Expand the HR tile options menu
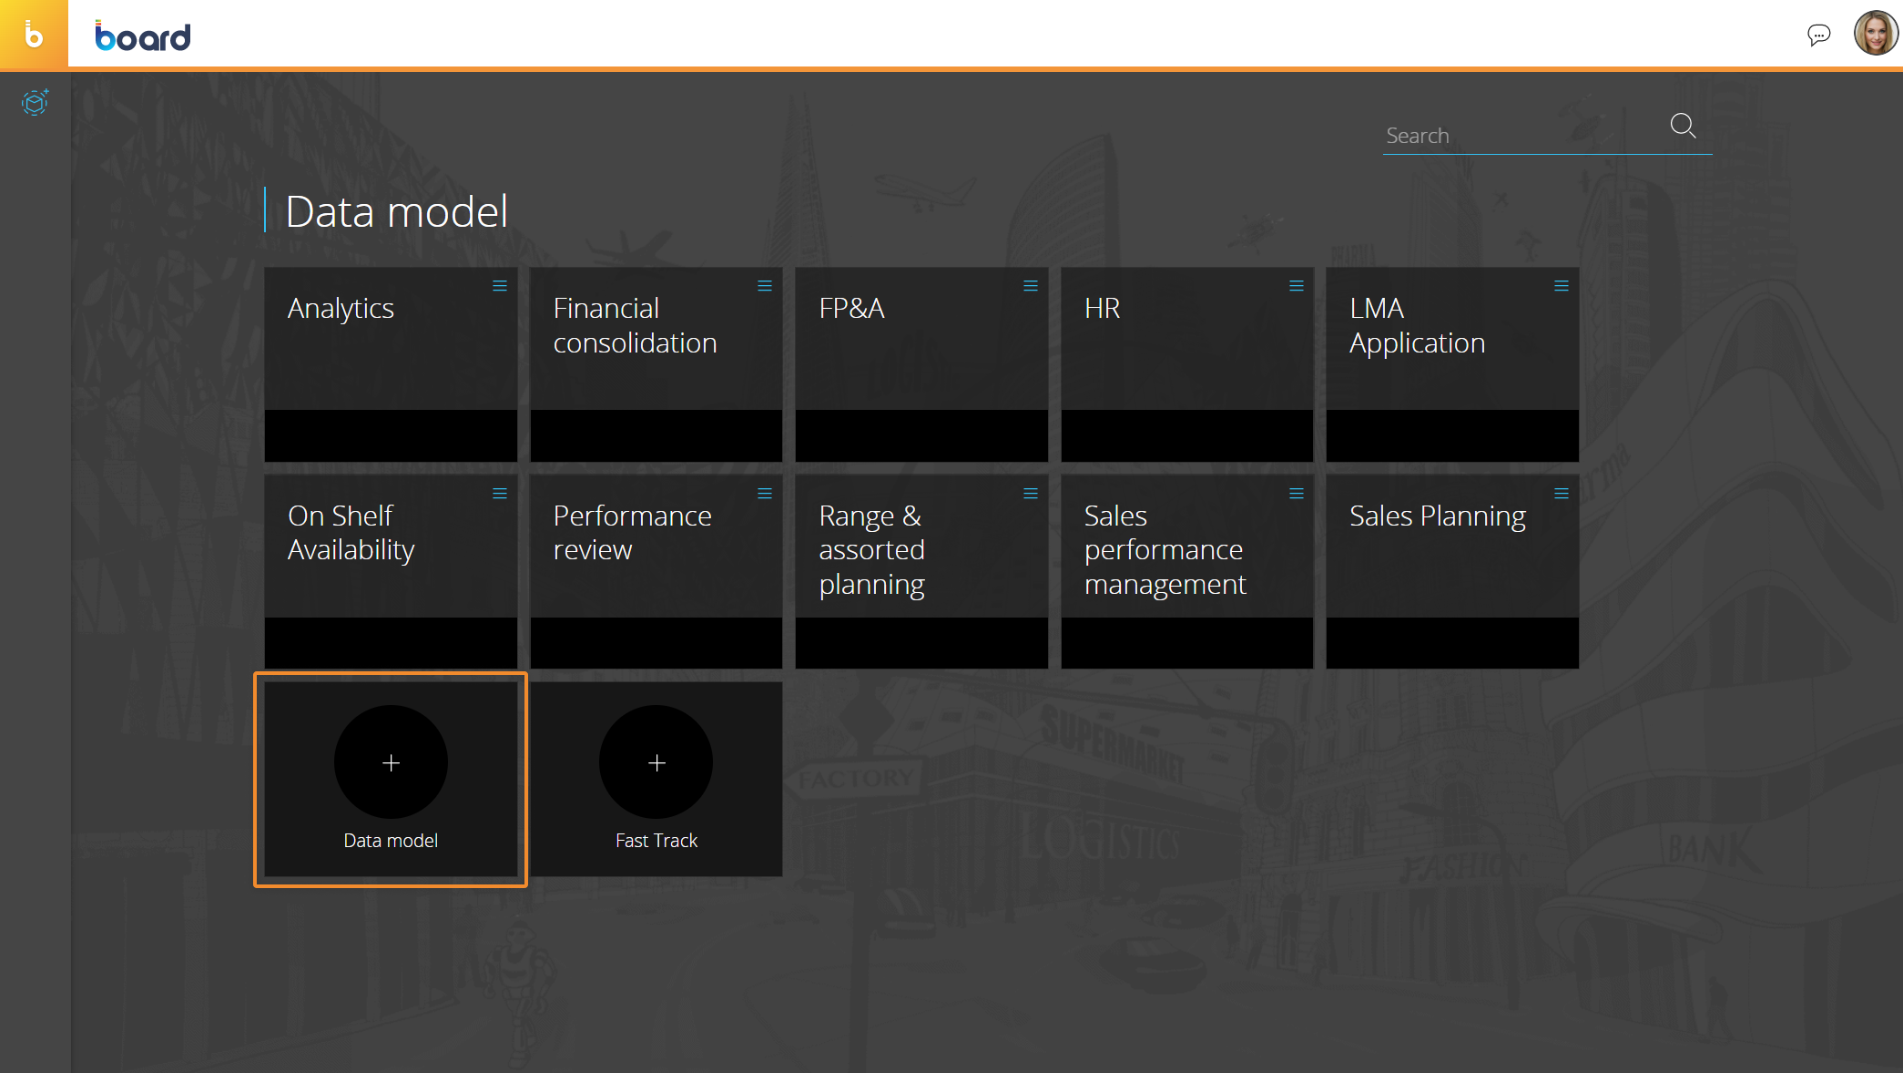Screen dimensions: 1903x1073 tap(1297, 286)
